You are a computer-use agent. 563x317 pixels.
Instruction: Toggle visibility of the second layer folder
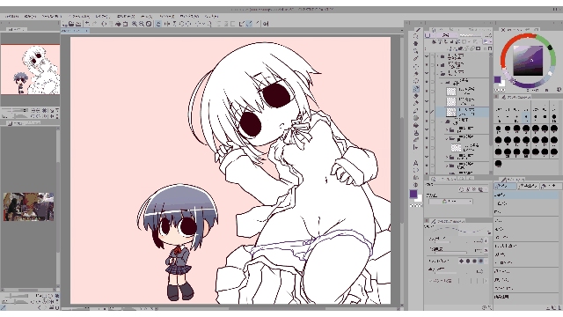(427, 65)
